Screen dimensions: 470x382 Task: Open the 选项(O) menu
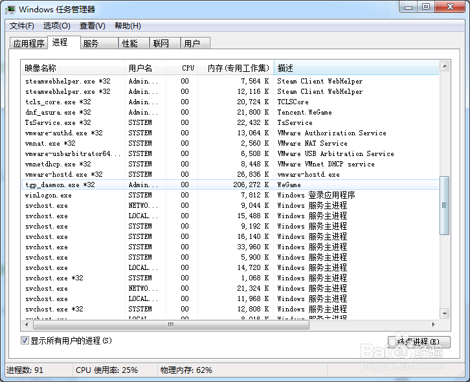coord(57,26)
